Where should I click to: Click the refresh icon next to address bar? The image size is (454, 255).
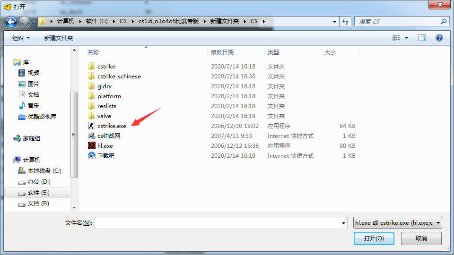tap(345, 21)
